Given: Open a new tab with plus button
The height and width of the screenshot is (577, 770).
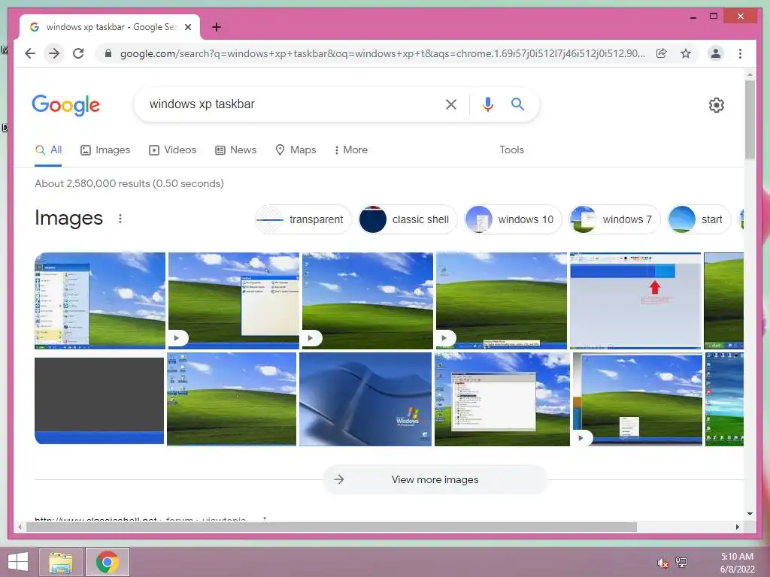Looking at the screenshot, I should coord(217,27).
